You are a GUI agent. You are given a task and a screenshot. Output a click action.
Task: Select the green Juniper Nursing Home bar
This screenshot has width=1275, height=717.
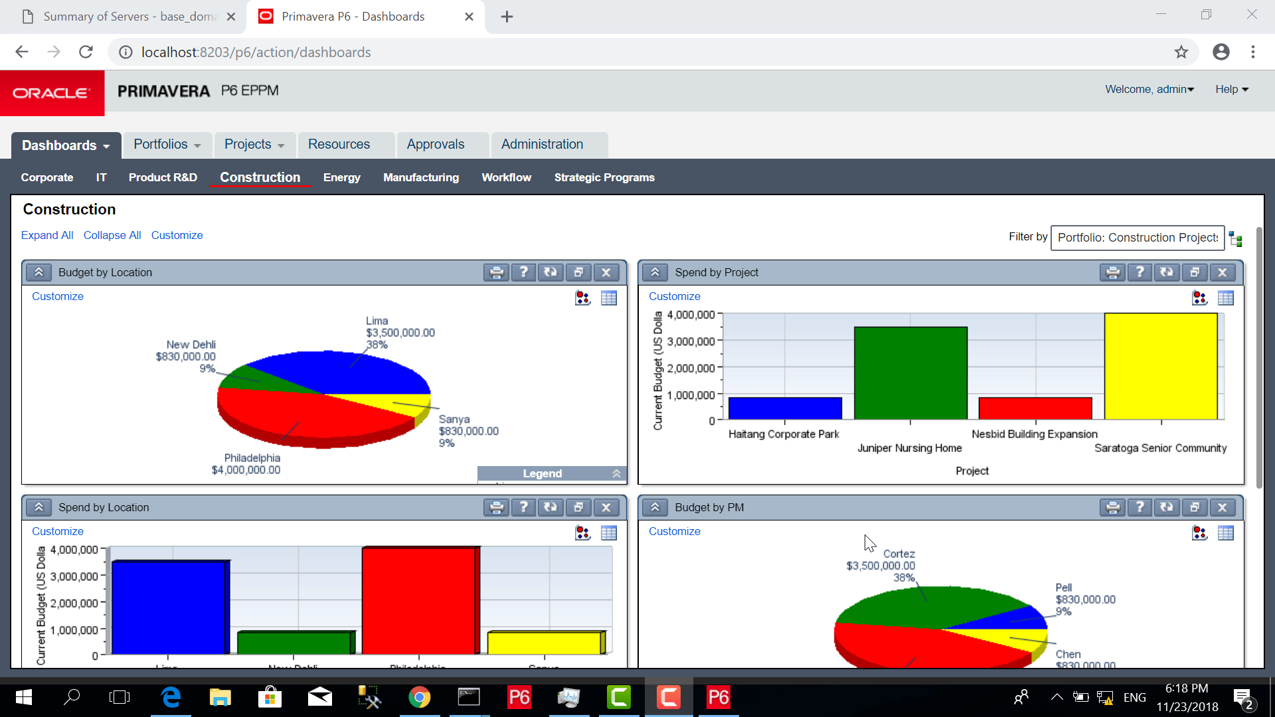tap(910, 372)
